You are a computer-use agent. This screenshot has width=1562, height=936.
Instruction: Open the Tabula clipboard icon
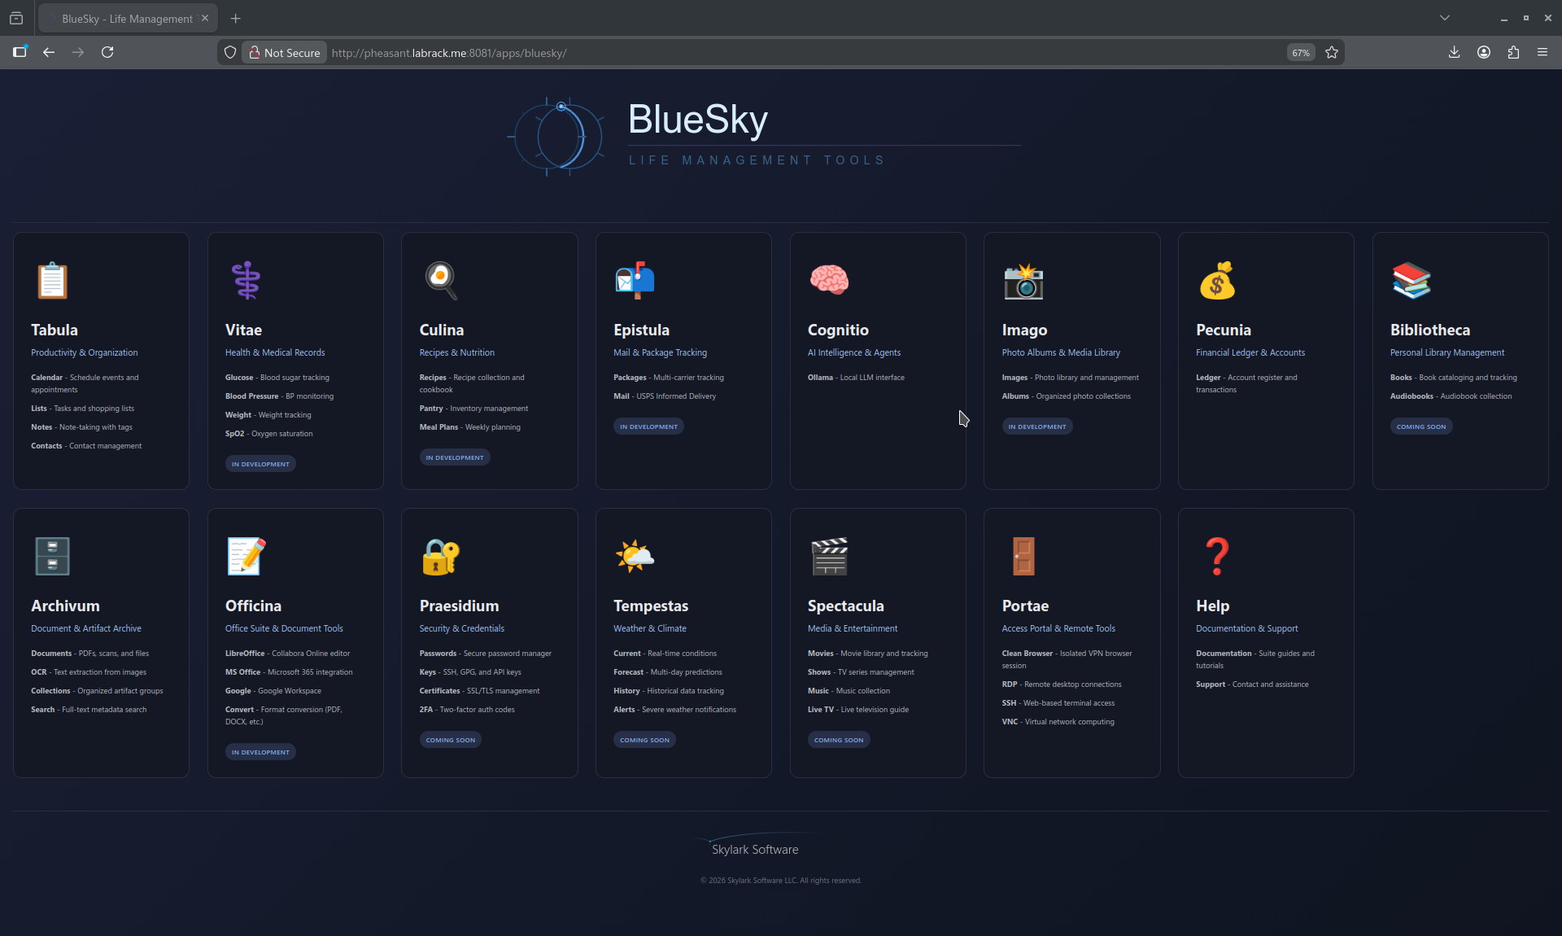[x=51, y=281]
